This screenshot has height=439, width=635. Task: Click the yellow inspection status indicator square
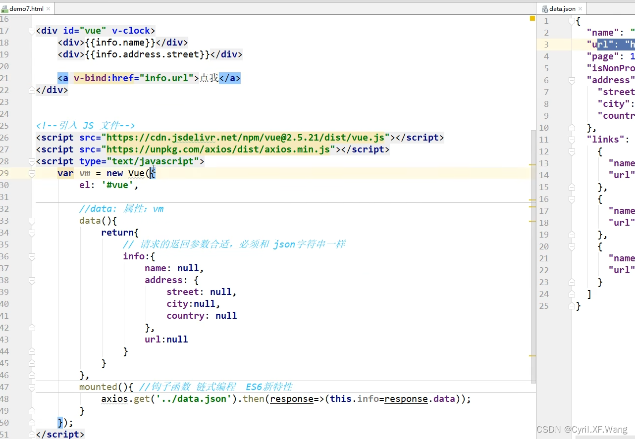pos(532,18)
